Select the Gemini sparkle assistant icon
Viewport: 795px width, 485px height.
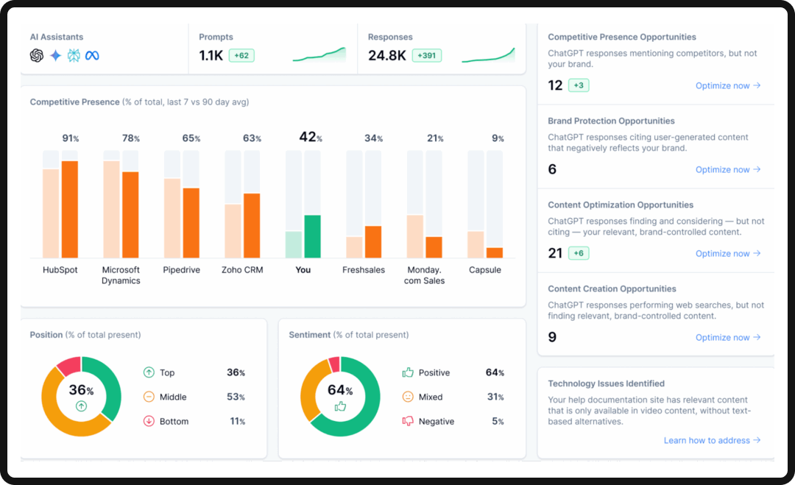tap(54, 55)
